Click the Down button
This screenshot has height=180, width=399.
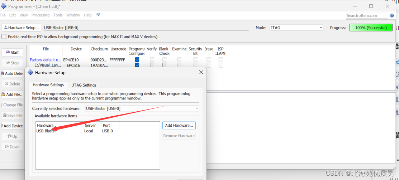(x=12, y=147)
